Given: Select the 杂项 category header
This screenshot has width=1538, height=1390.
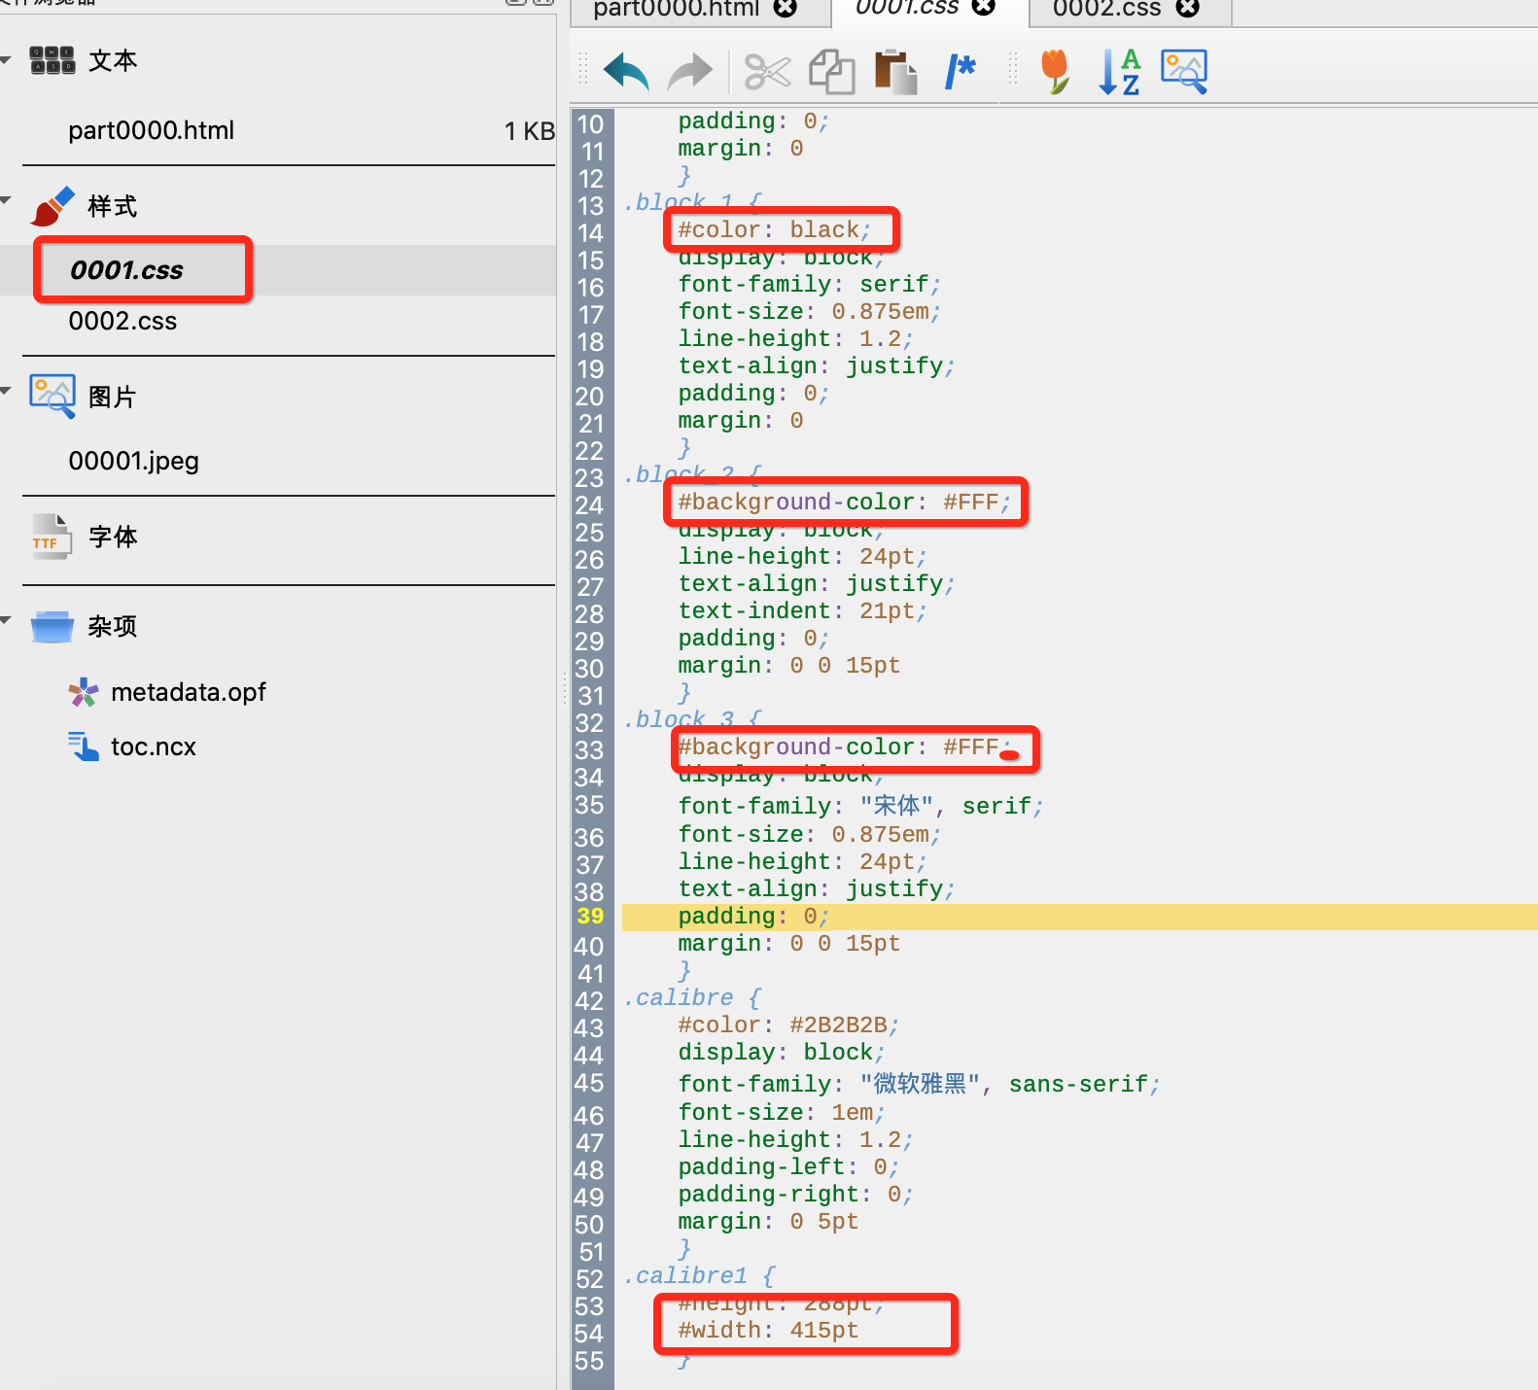Looking at the screenshot, I should (x=113, y=626).
